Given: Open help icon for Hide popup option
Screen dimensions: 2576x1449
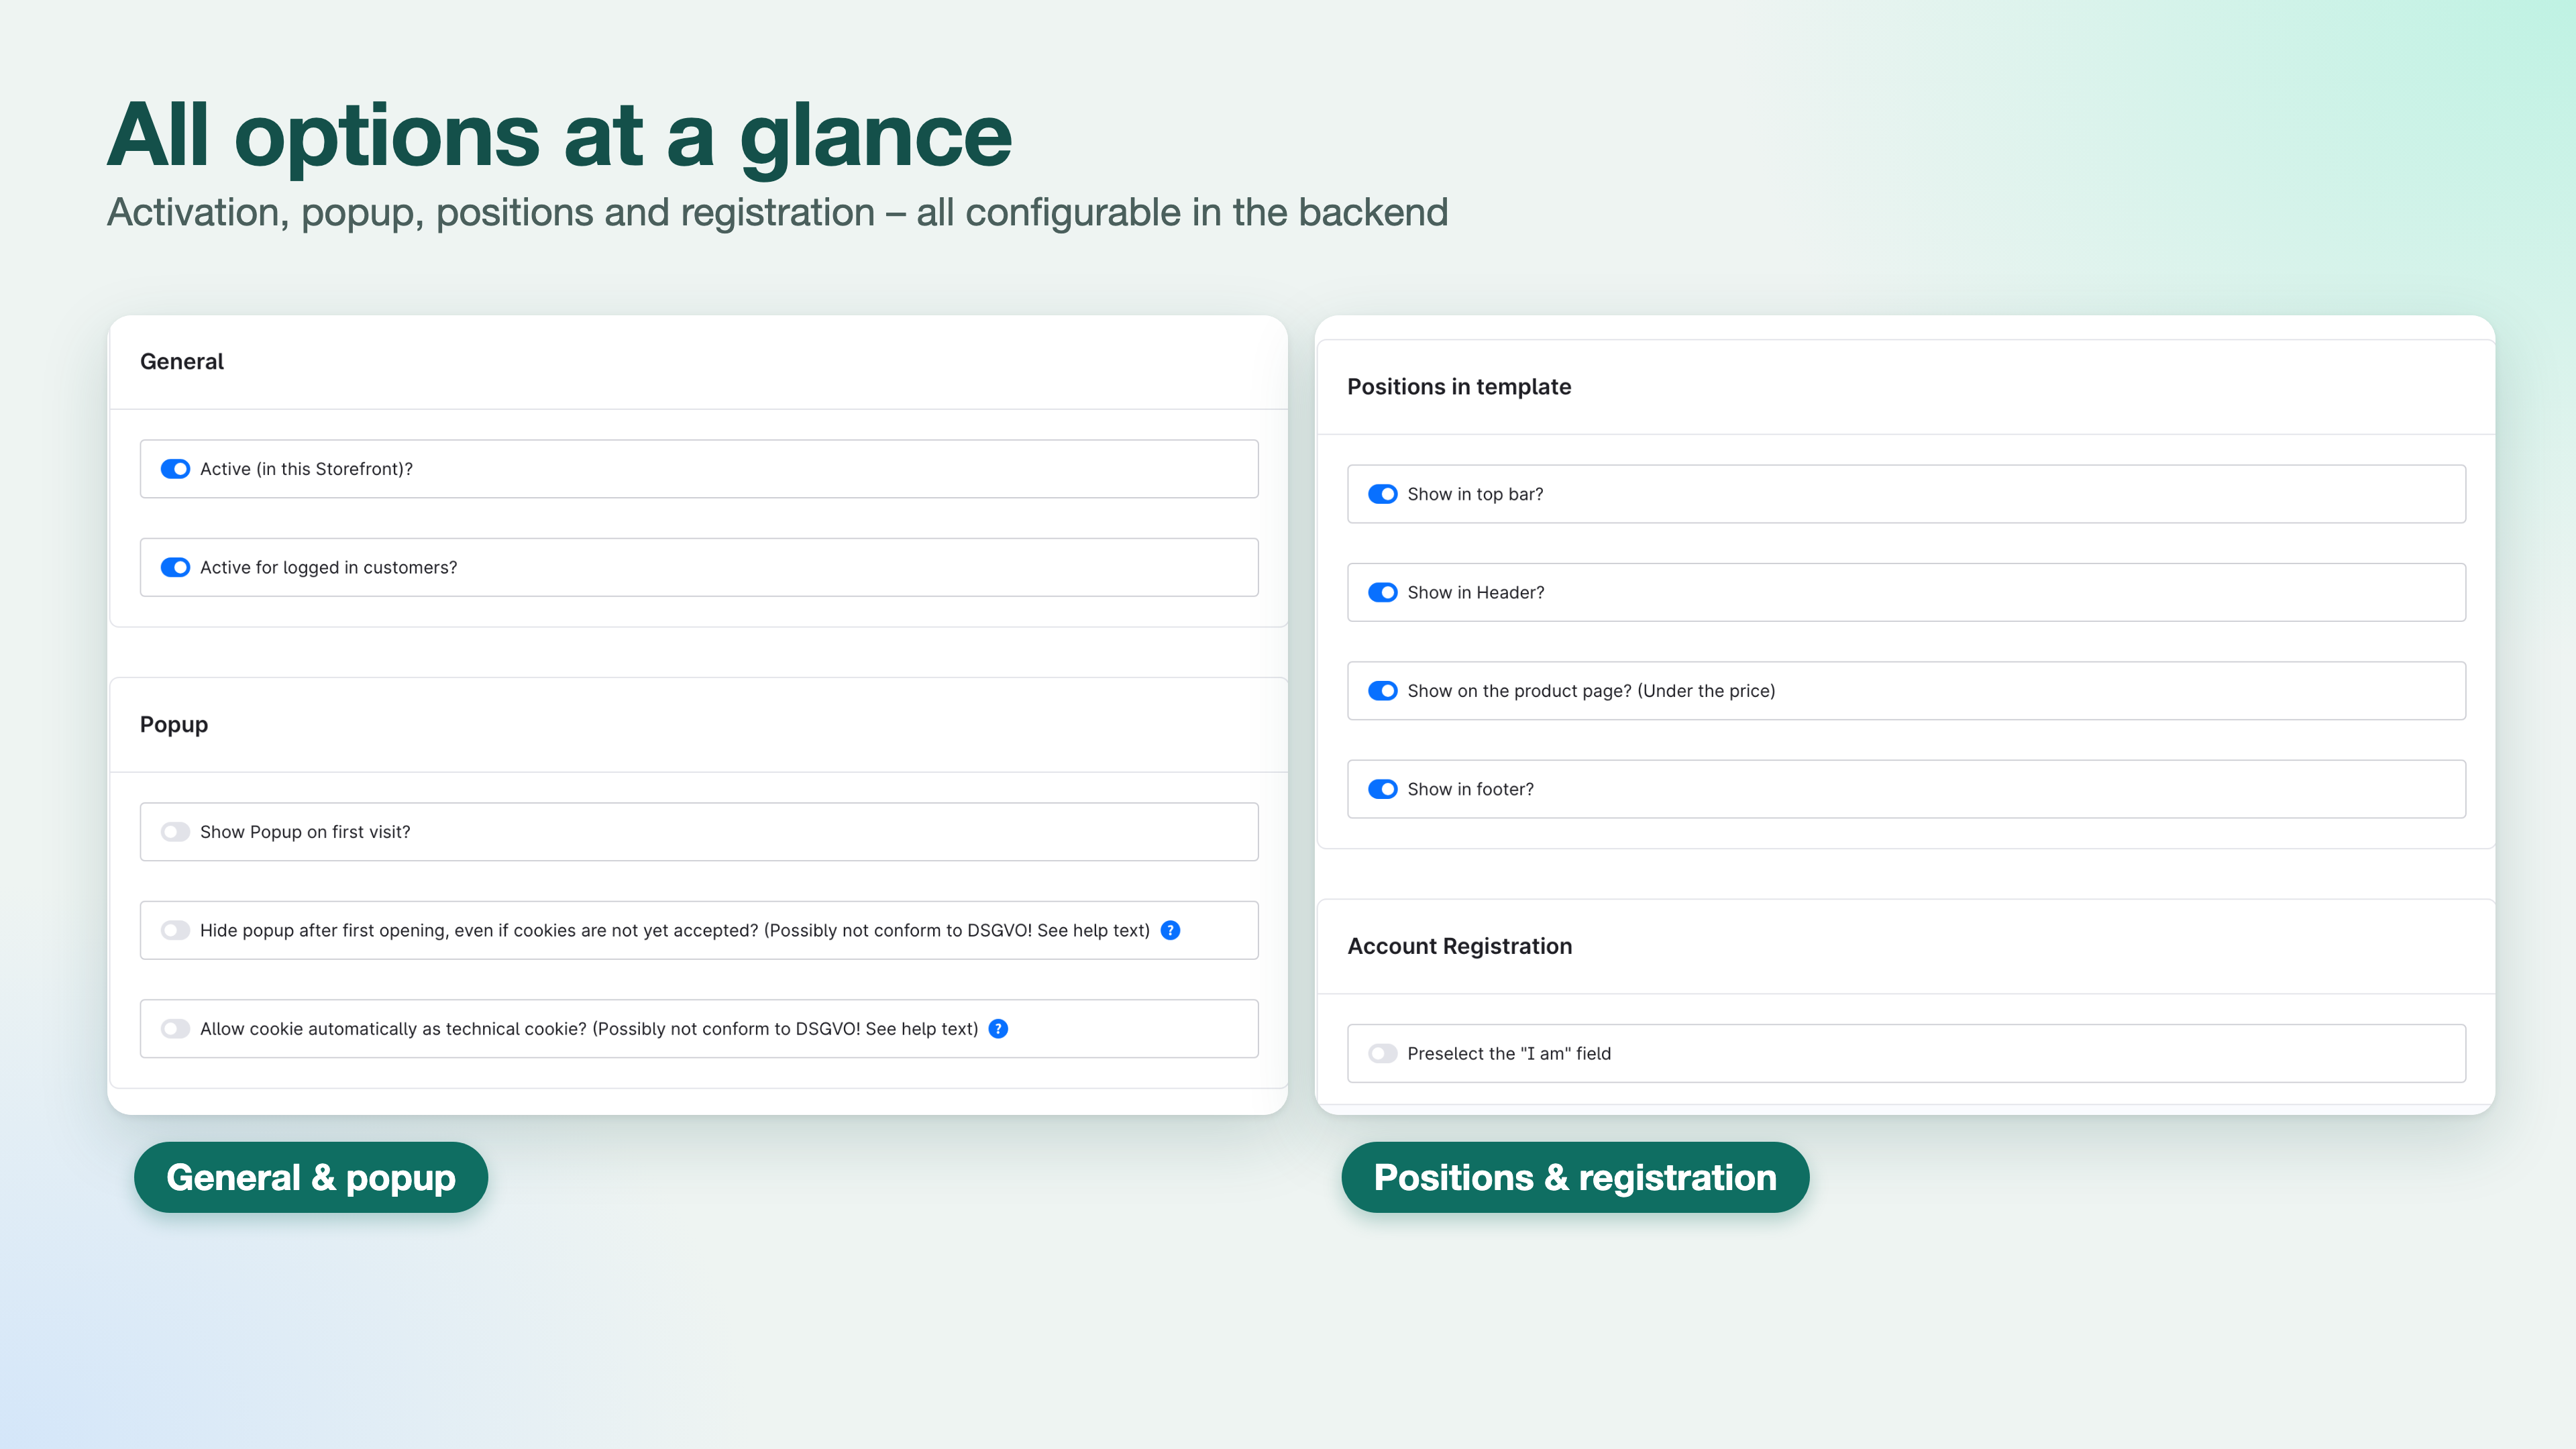Looking at the screenshot, I should [x=1170, y=930].
